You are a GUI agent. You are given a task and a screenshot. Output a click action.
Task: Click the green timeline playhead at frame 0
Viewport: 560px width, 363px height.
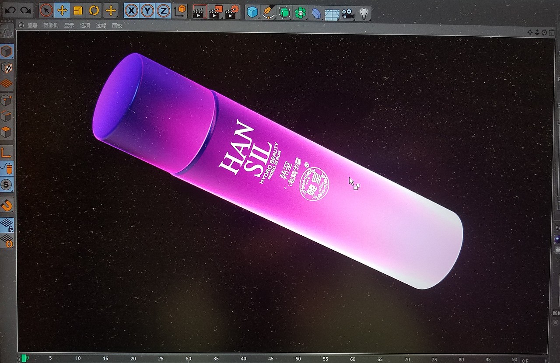(x=24, y=358)
